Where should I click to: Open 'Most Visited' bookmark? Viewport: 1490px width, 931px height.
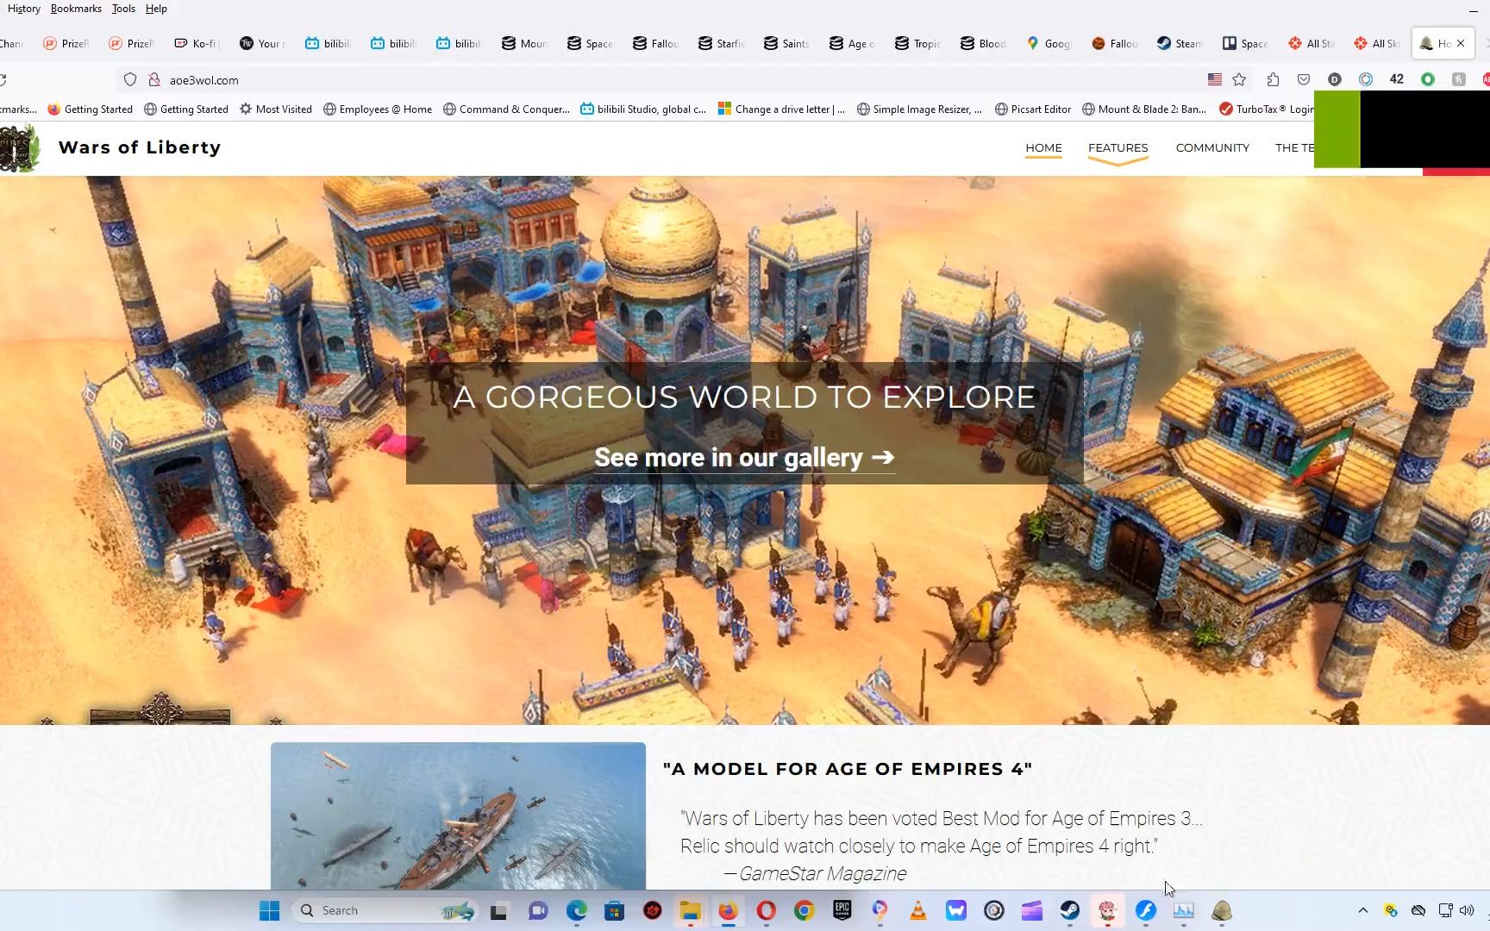[x=276, y=109]
